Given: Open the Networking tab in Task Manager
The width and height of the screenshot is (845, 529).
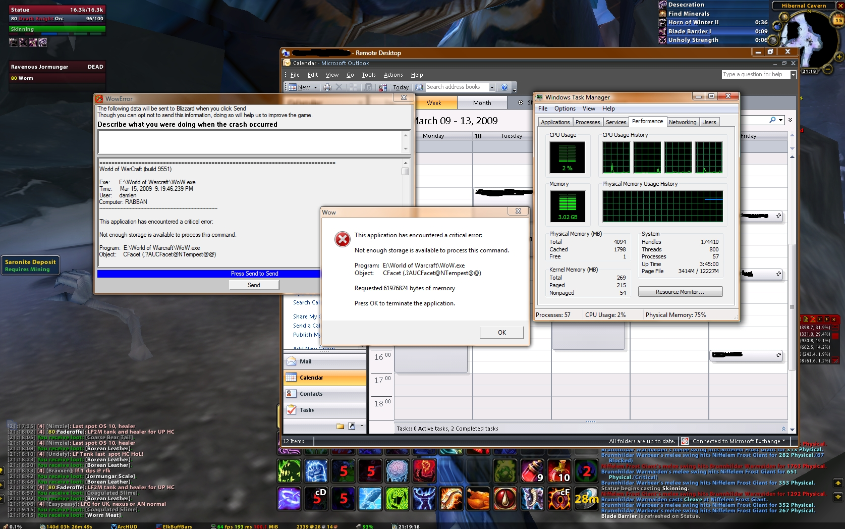Looking at the screenshot, I should click(x=682, y=122).
